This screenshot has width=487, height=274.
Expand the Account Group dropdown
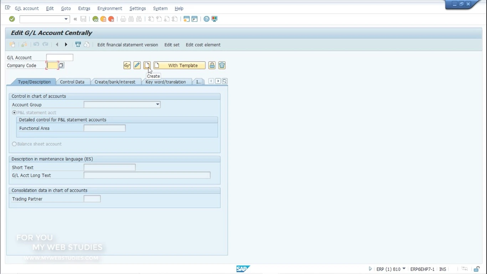click(157, 105)
